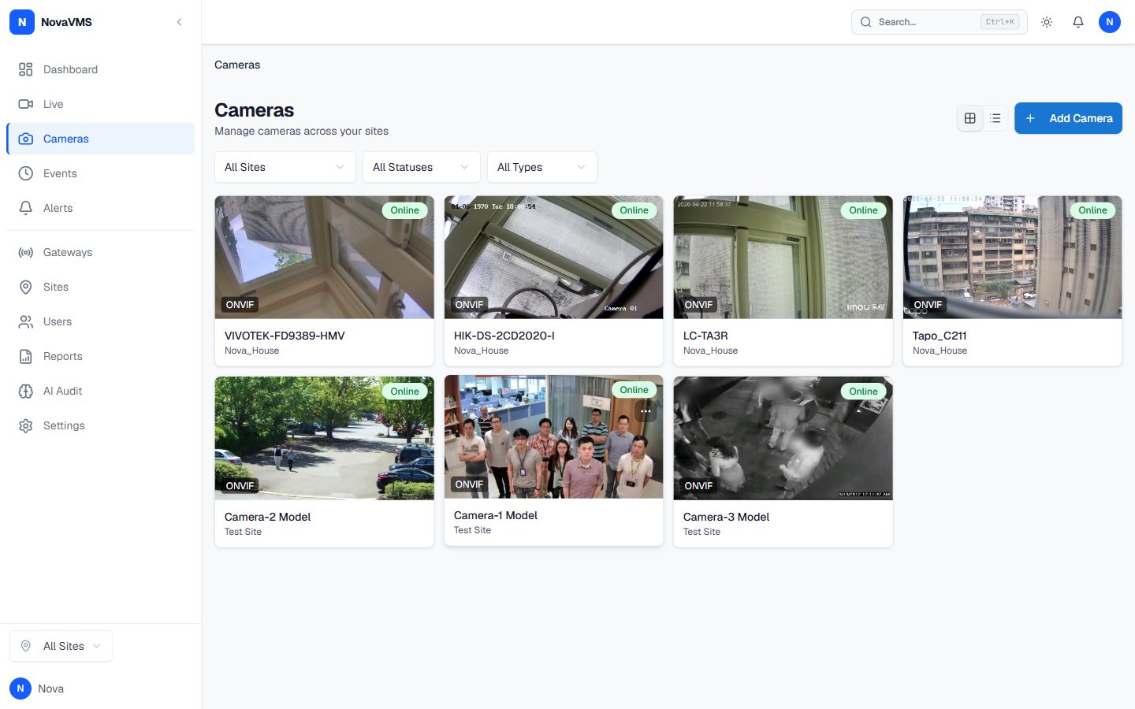Expand the All Sites selector in sidebar footer
This screenshot has width=1135, height=709.
[x=61, y=646]
